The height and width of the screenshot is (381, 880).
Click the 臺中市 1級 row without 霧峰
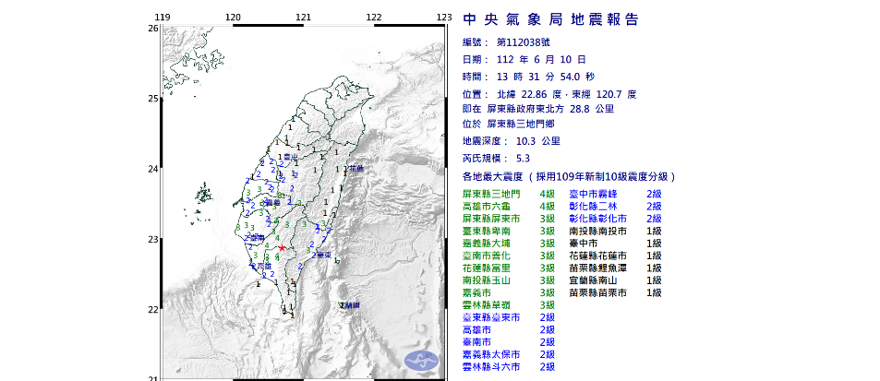point(616,244)
